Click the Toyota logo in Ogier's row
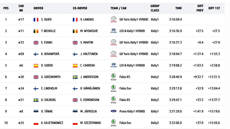 pyautogui.click(x=113, y=20)
